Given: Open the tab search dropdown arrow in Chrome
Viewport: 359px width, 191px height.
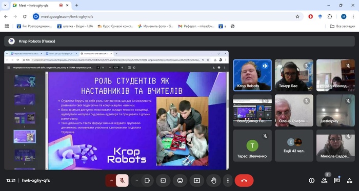Looking at the screenshot, I should coord(5,5).
